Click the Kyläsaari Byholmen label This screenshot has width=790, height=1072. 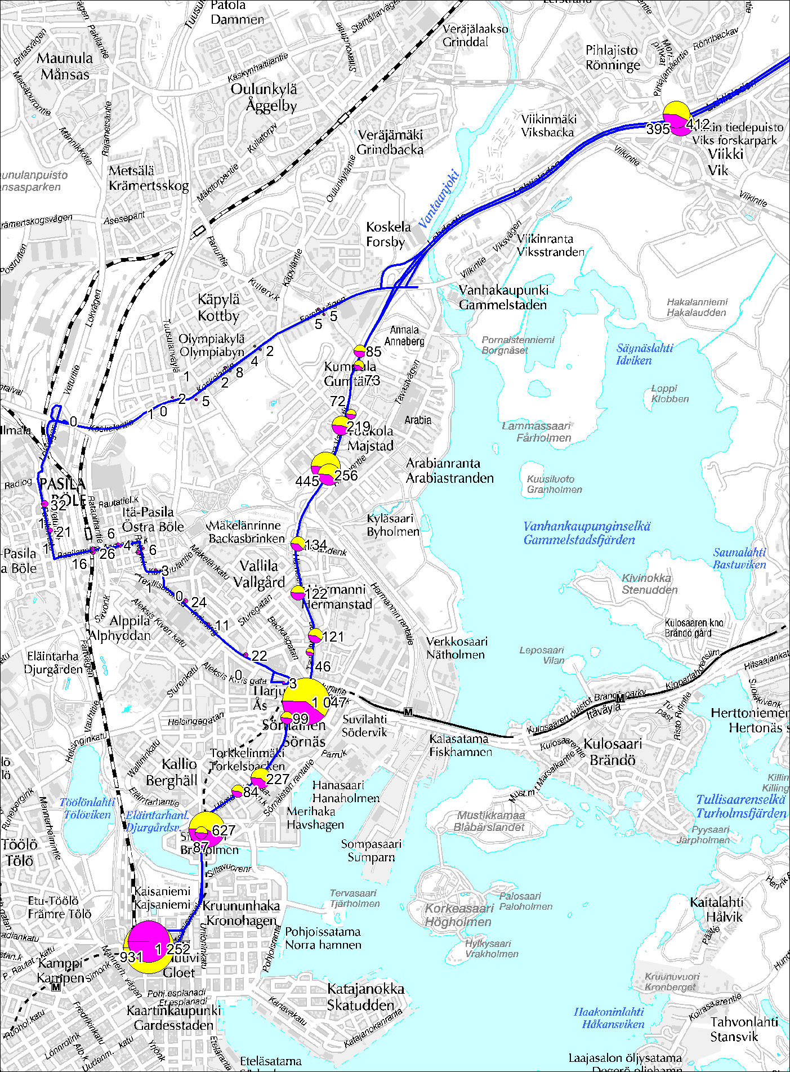[x=393, y=525]
